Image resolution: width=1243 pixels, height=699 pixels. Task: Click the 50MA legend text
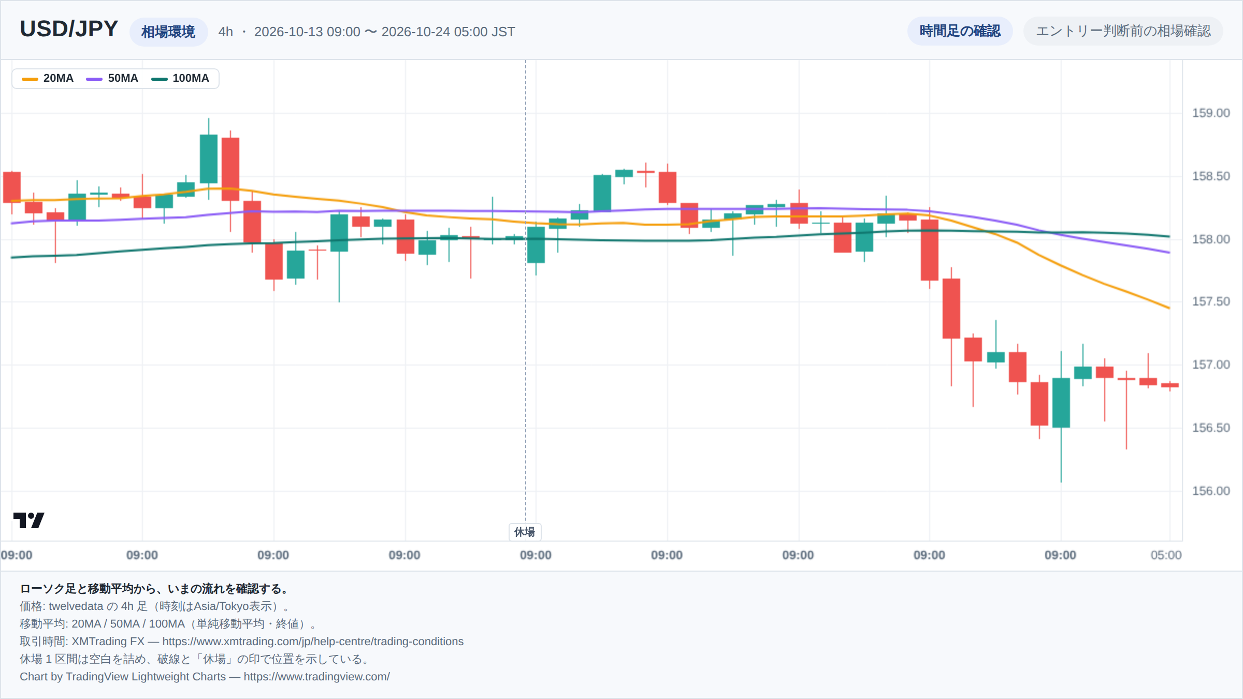point(123,78)
